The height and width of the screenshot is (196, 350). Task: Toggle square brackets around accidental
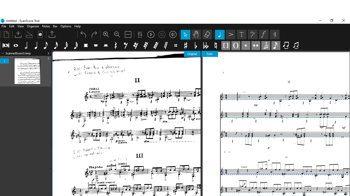click(x=226, y=45)
